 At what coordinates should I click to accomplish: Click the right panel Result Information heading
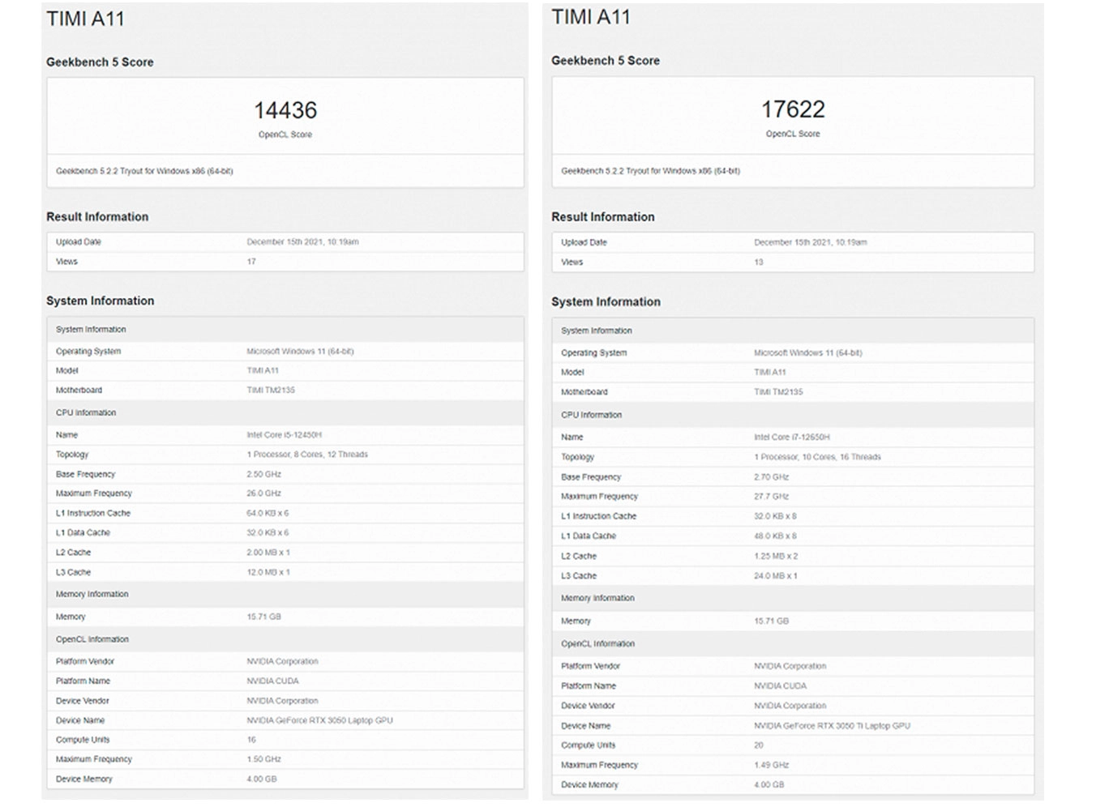tap(602, 217)
